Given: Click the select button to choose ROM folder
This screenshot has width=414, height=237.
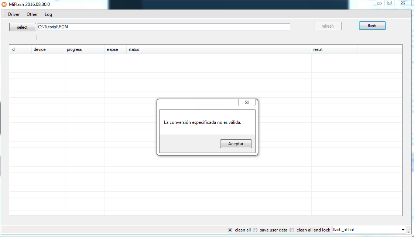Looking at the screenshot, I should [23, 27].
